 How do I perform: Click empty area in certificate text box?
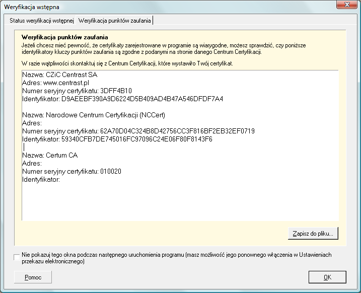click(x=180, y=202)
